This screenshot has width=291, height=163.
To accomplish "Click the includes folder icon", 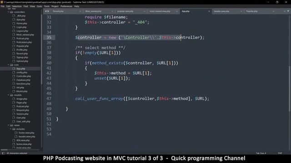I will coord(14,129).
